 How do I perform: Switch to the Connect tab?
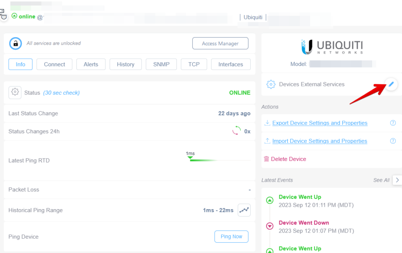click(x=54, y=64)
